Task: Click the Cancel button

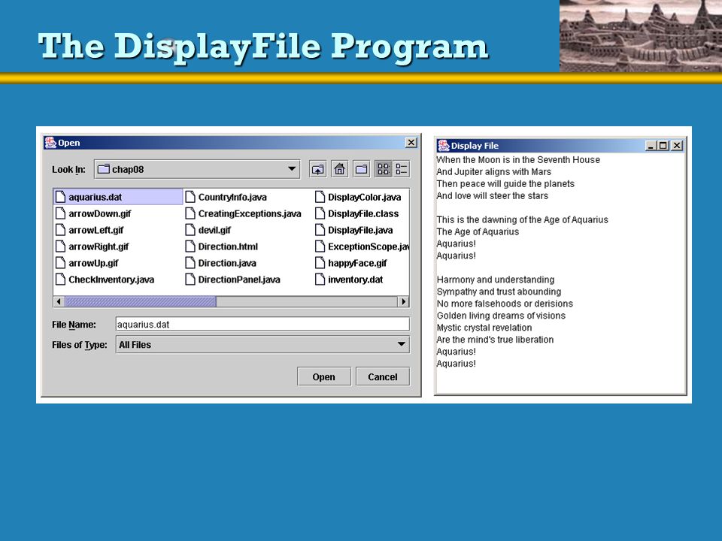Action: coord(383,376)
